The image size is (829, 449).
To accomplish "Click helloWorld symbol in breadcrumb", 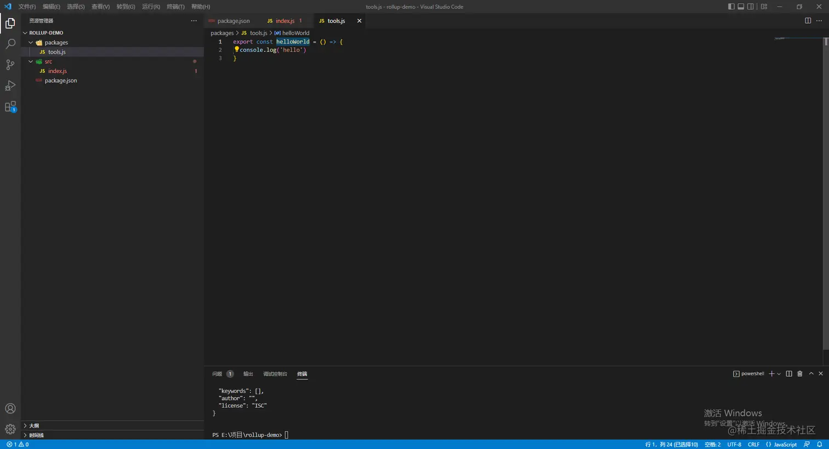I will click(x=296, y=33).
